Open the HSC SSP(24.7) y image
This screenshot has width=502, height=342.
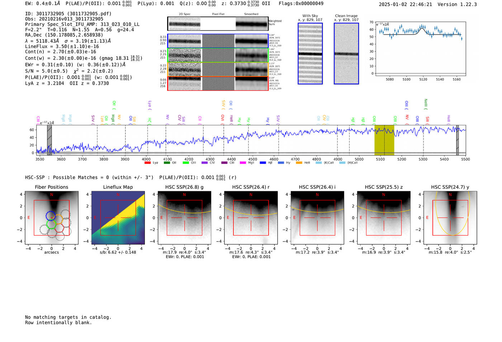pyautogui.click(x=450, y=218)
